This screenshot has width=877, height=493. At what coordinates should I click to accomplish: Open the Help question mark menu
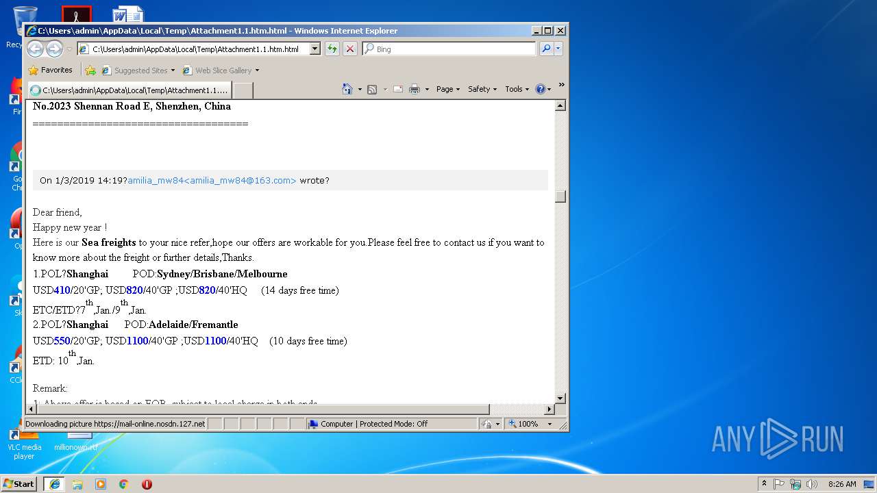543,89
